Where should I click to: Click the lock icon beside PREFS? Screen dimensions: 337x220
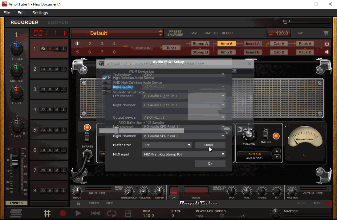79,203
